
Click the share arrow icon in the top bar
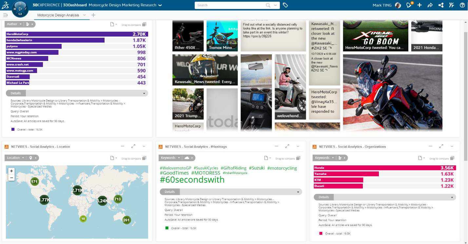(430, 5)
